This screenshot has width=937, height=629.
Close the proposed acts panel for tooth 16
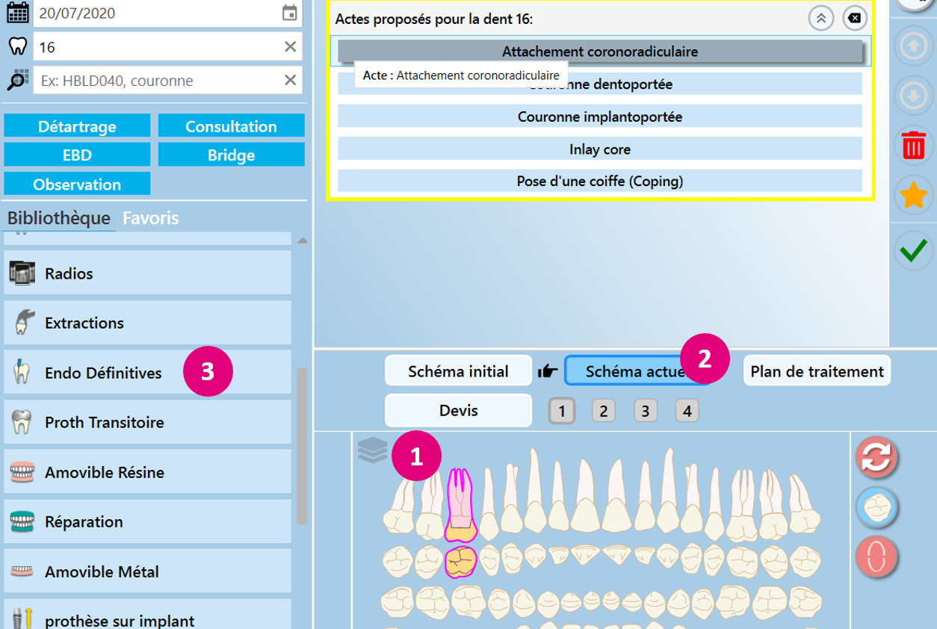(x=855, y=19)
